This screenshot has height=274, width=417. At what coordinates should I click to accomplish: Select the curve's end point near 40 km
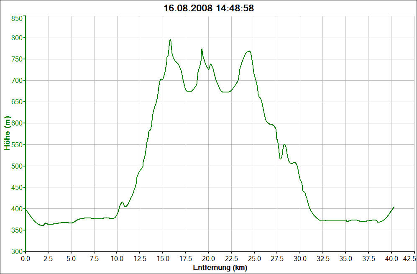pos(394,207)
